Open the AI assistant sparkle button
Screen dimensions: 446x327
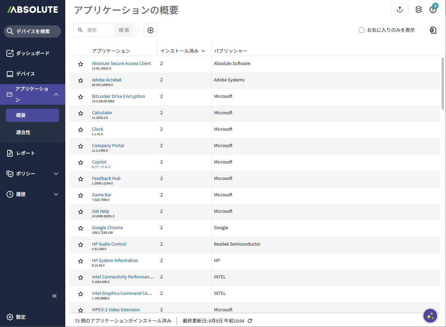[430, 316]
